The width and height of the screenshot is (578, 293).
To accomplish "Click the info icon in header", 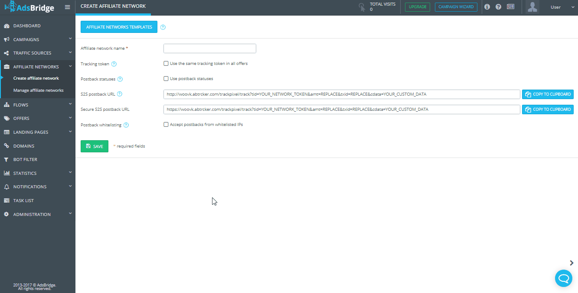I will click(x=487, y=7).
